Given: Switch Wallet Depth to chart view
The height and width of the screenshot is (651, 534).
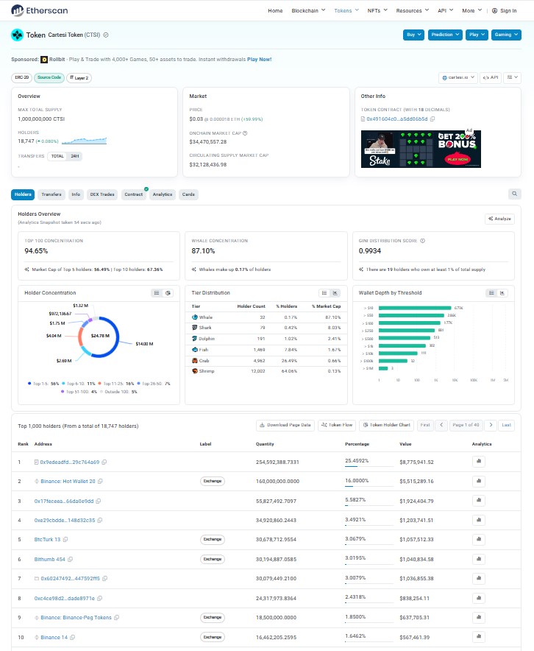Looking at the screenshot, I should [502, 293].
